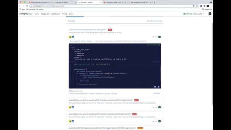Click TypeScript icon on express-wkhtmltopdf-injection rule
This screenshot has height=130, width=231.
pos(73,121)
